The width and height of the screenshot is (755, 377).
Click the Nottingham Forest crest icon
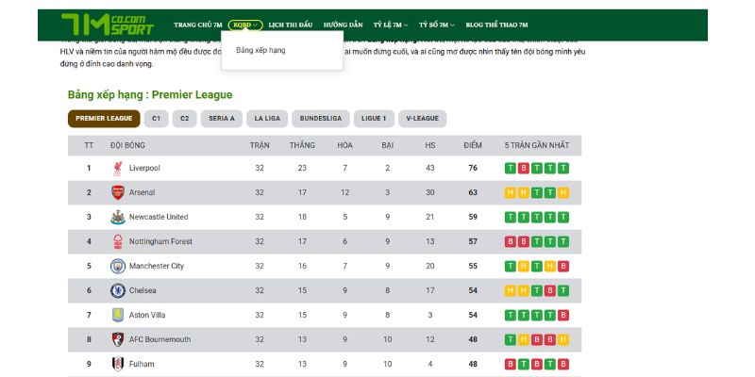click(117, 241)
